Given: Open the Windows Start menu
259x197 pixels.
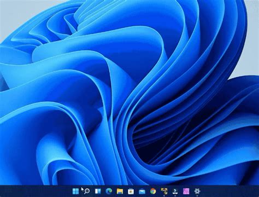Looking at the screenshot, I should (x=75, y=191).
